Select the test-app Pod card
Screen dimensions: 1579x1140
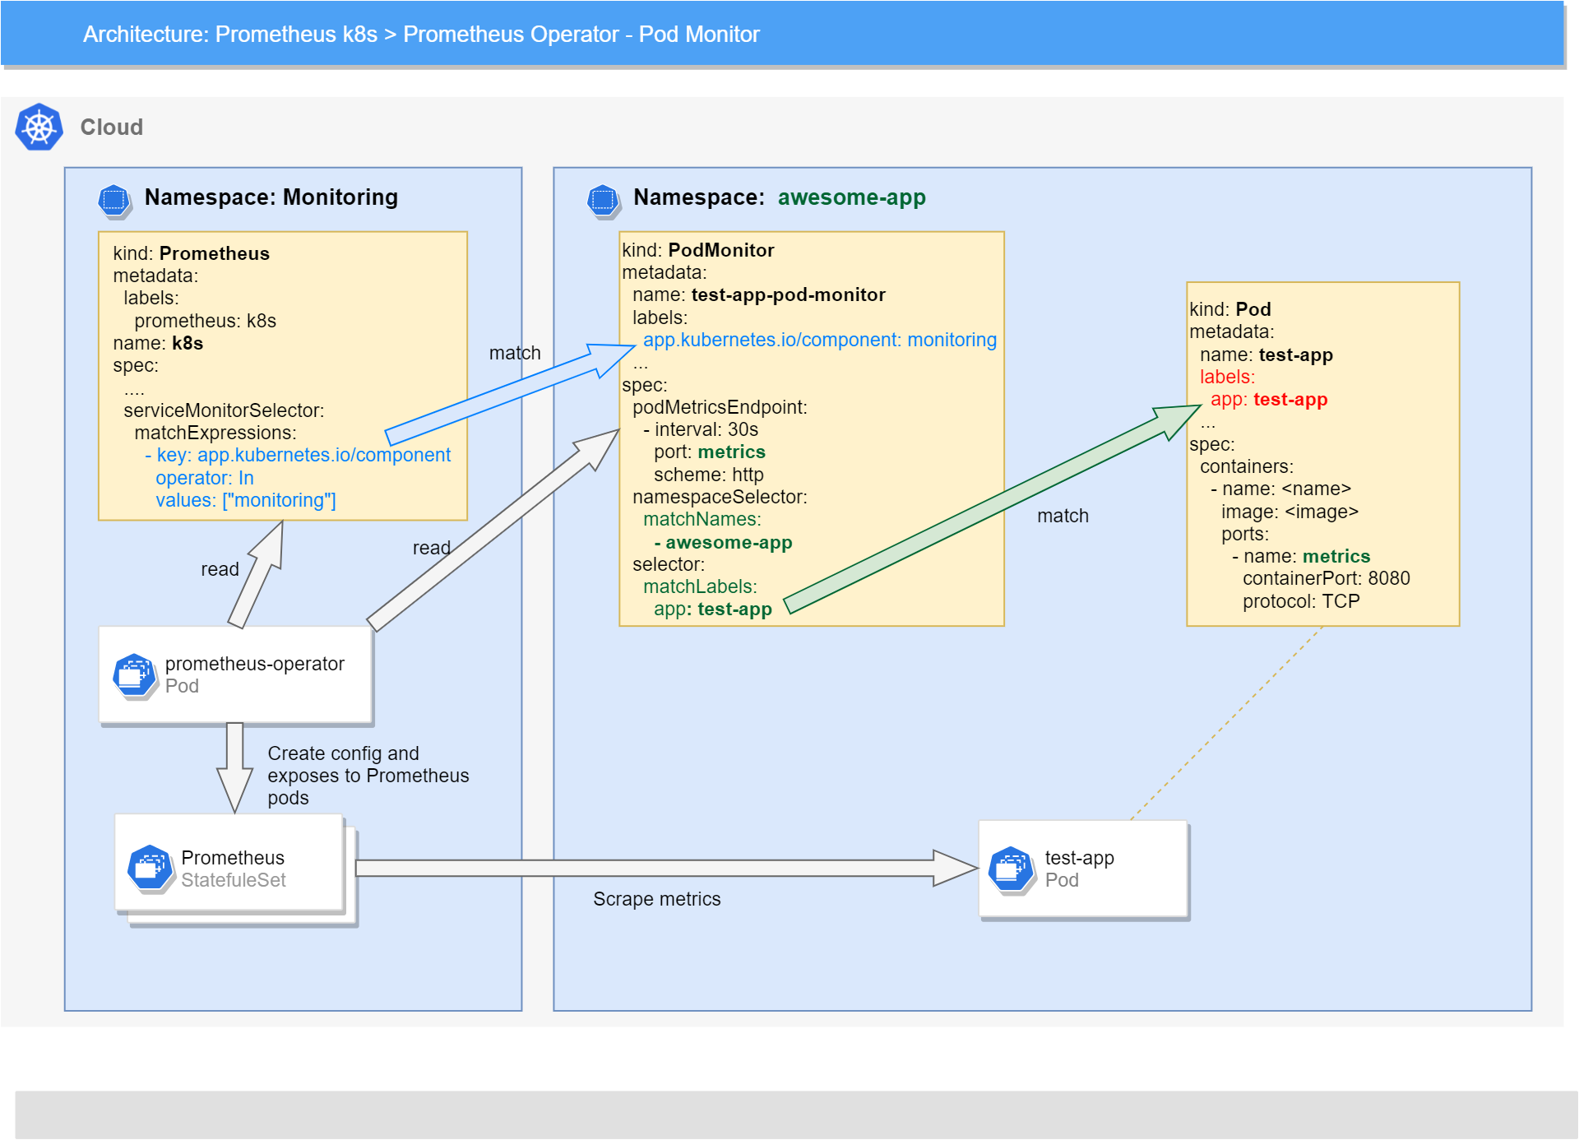(x=1083, y=869)
